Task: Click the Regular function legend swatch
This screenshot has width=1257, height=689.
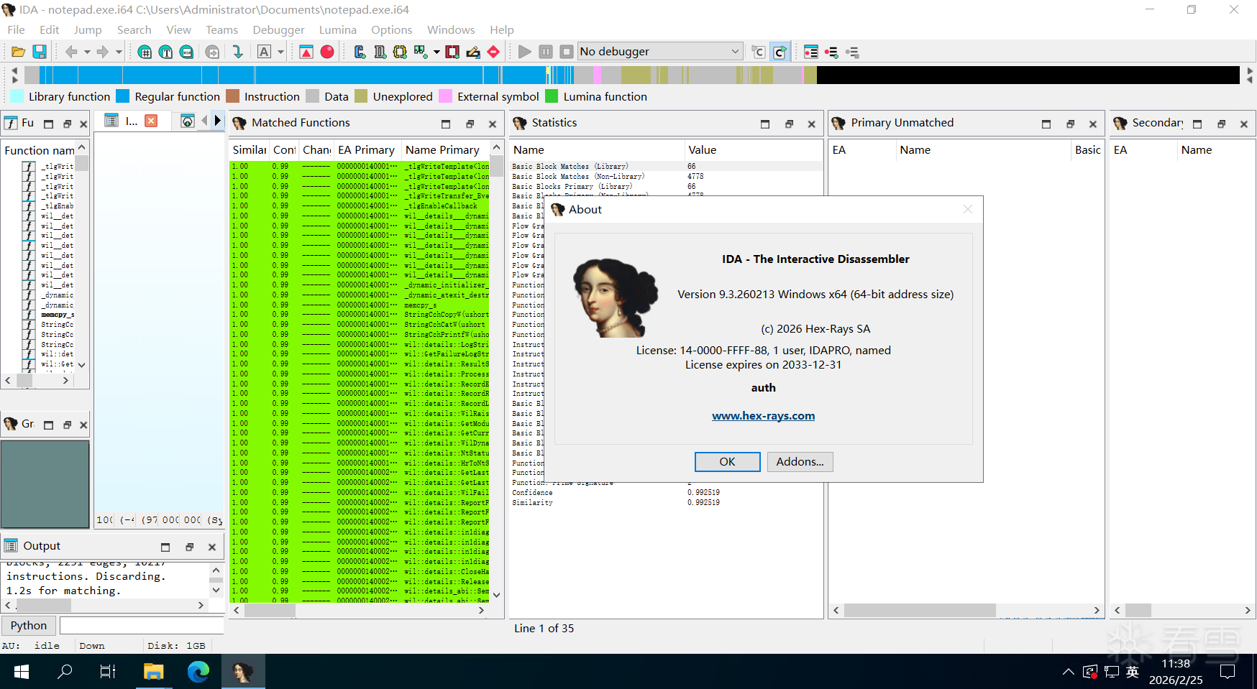Action: point(123,96)
